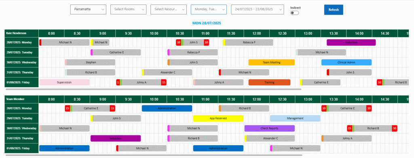This screenshot has width=414, height=158.
Task: Click the 13:00 header in Team Member's grid
Action: (x=308, y=99)
